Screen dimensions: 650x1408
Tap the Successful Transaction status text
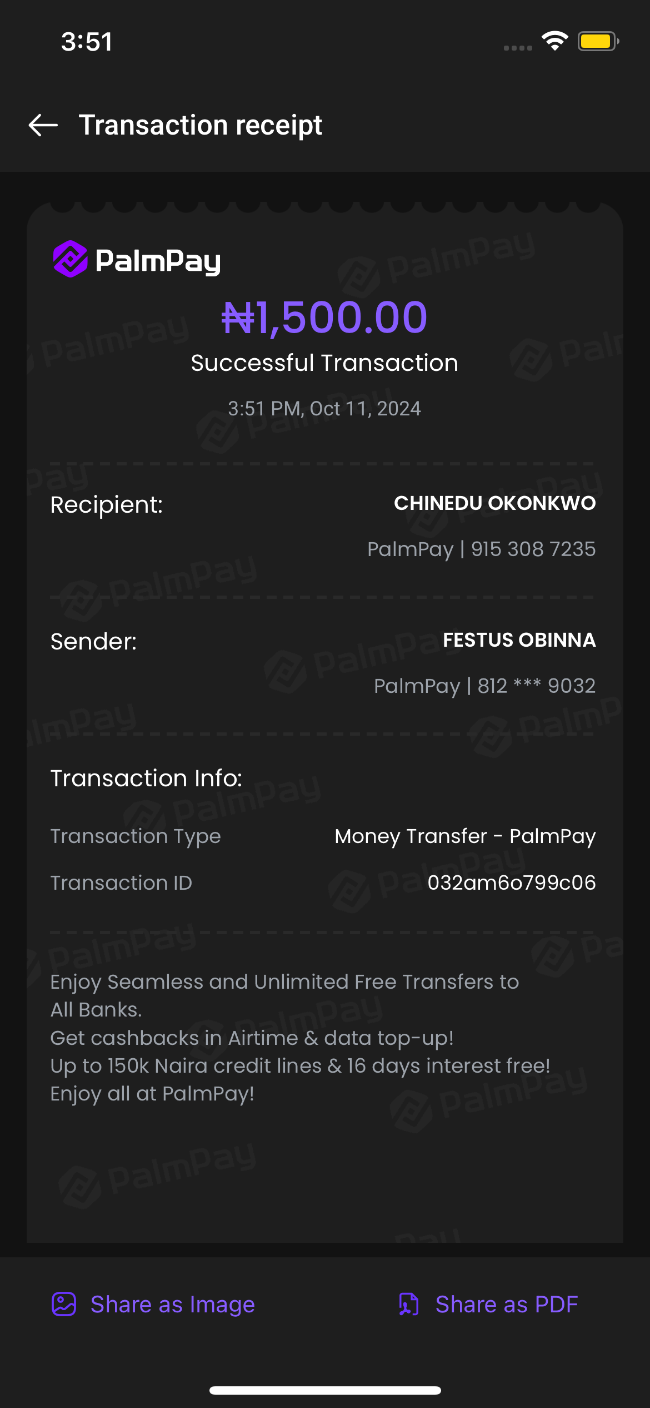click(x=324, y=363)
